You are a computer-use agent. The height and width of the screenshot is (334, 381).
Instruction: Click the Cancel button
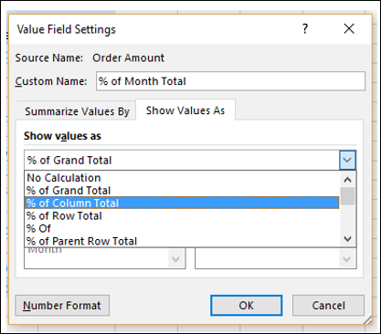click(x=328, y=306)
